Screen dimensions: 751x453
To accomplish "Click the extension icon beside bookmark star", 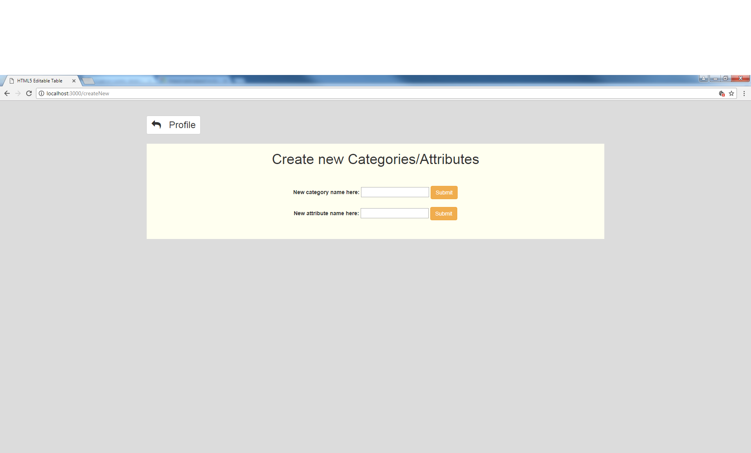I will point(722,93).
